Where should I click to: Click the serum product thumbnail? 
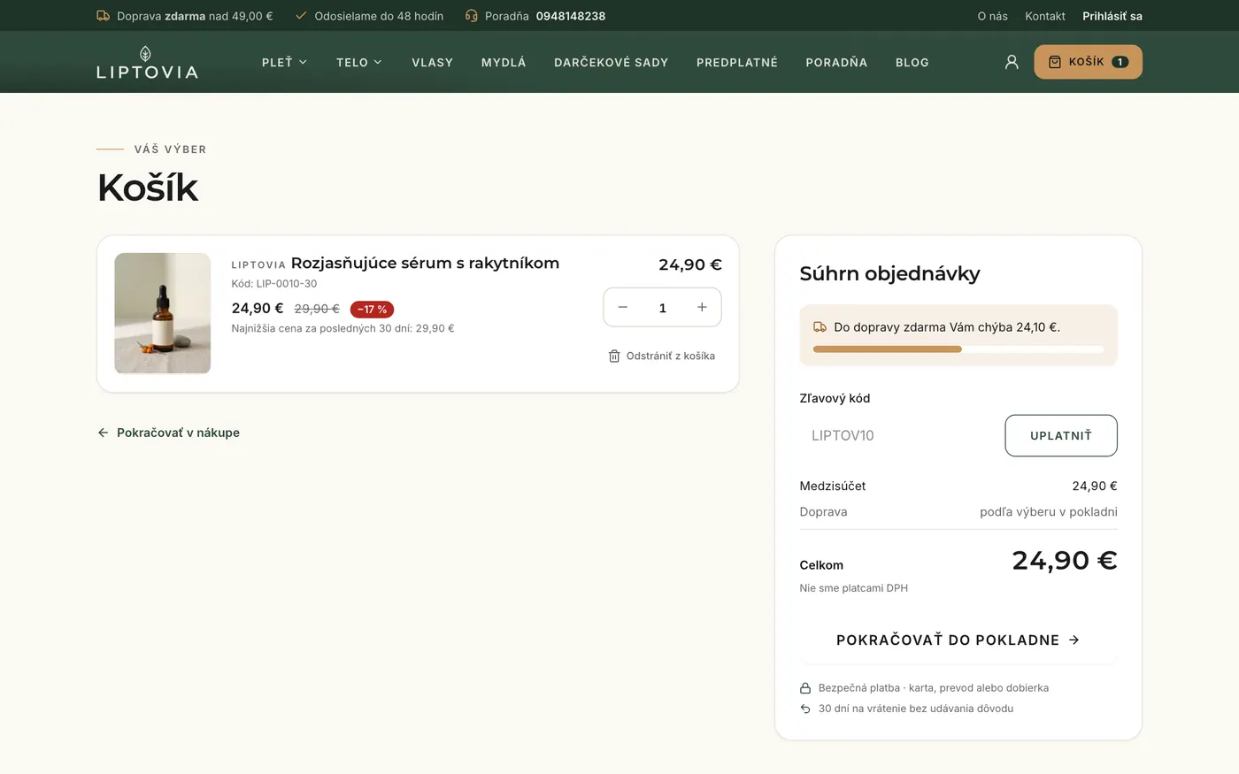[x=163, y=313]
